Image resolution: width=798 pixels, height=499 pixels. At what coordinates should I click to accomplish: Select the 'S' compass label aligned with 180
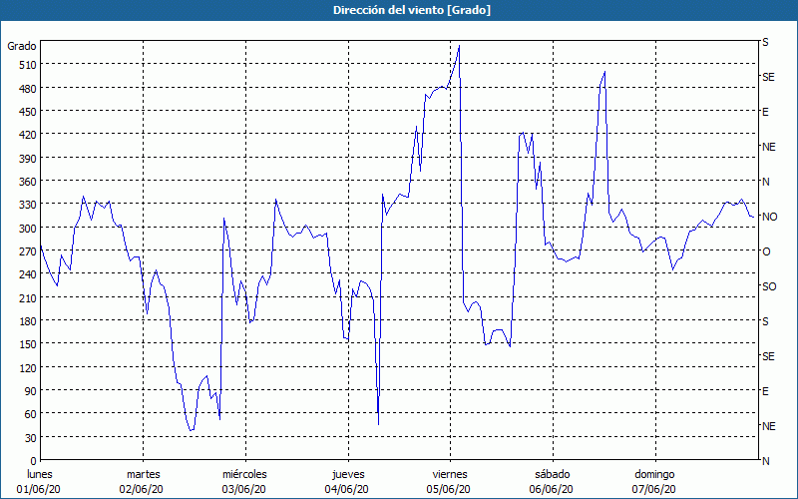pyautogui.click(x=765, y=321)
